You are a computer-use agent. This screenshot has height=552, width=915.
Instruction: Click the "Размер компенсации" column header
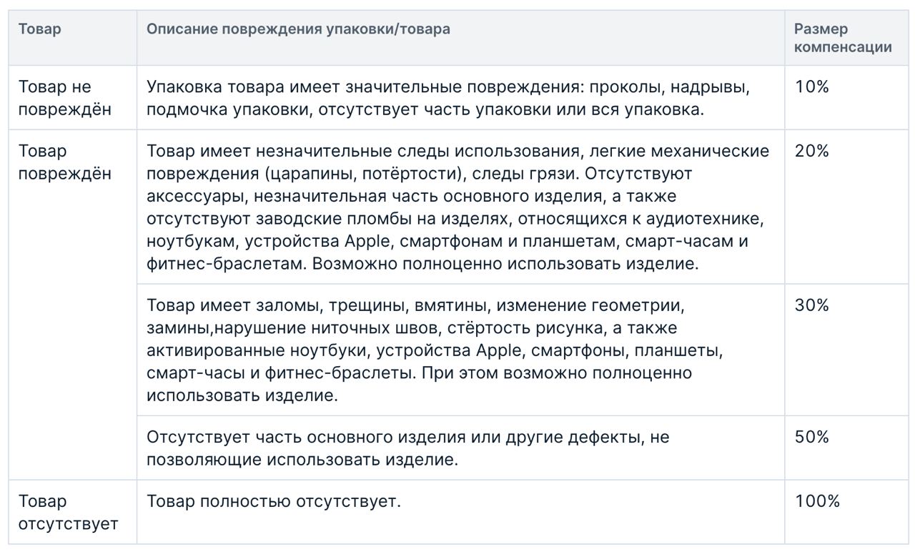tap(843, 38)
